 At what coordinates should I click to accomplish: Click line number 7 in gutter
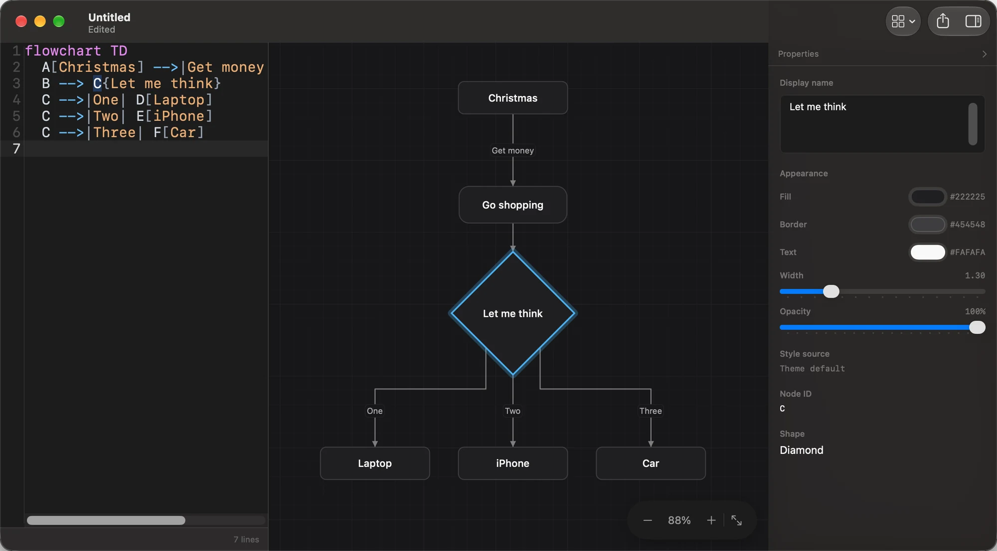click(x=16, y=149)
